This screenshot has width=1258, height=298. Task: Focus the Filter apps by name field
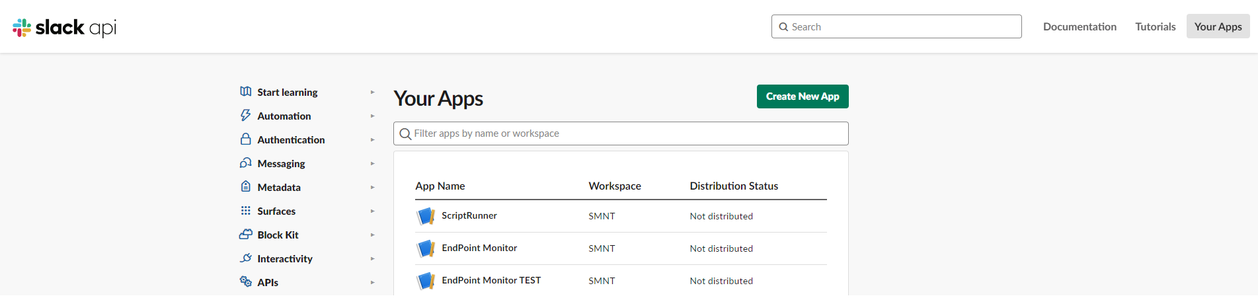coord(621,133)
